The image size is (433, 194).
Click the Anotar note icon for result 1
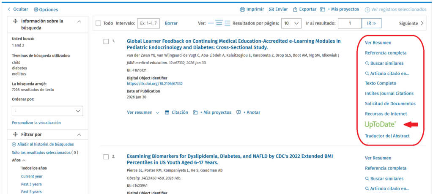click(x=238, y=112)
